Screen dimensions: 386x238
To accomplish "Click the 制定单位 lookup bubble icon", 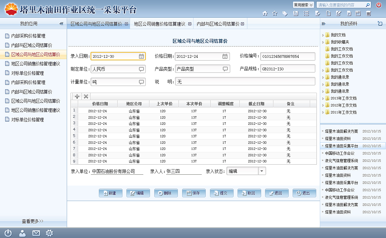I will coord(141,69).
